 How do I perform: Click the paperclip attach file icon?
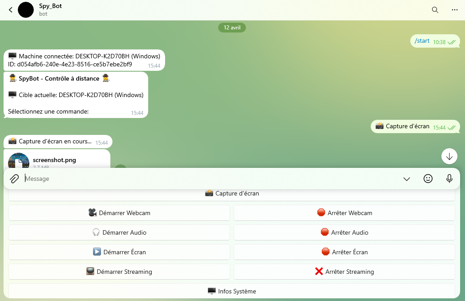pos(14,179)
